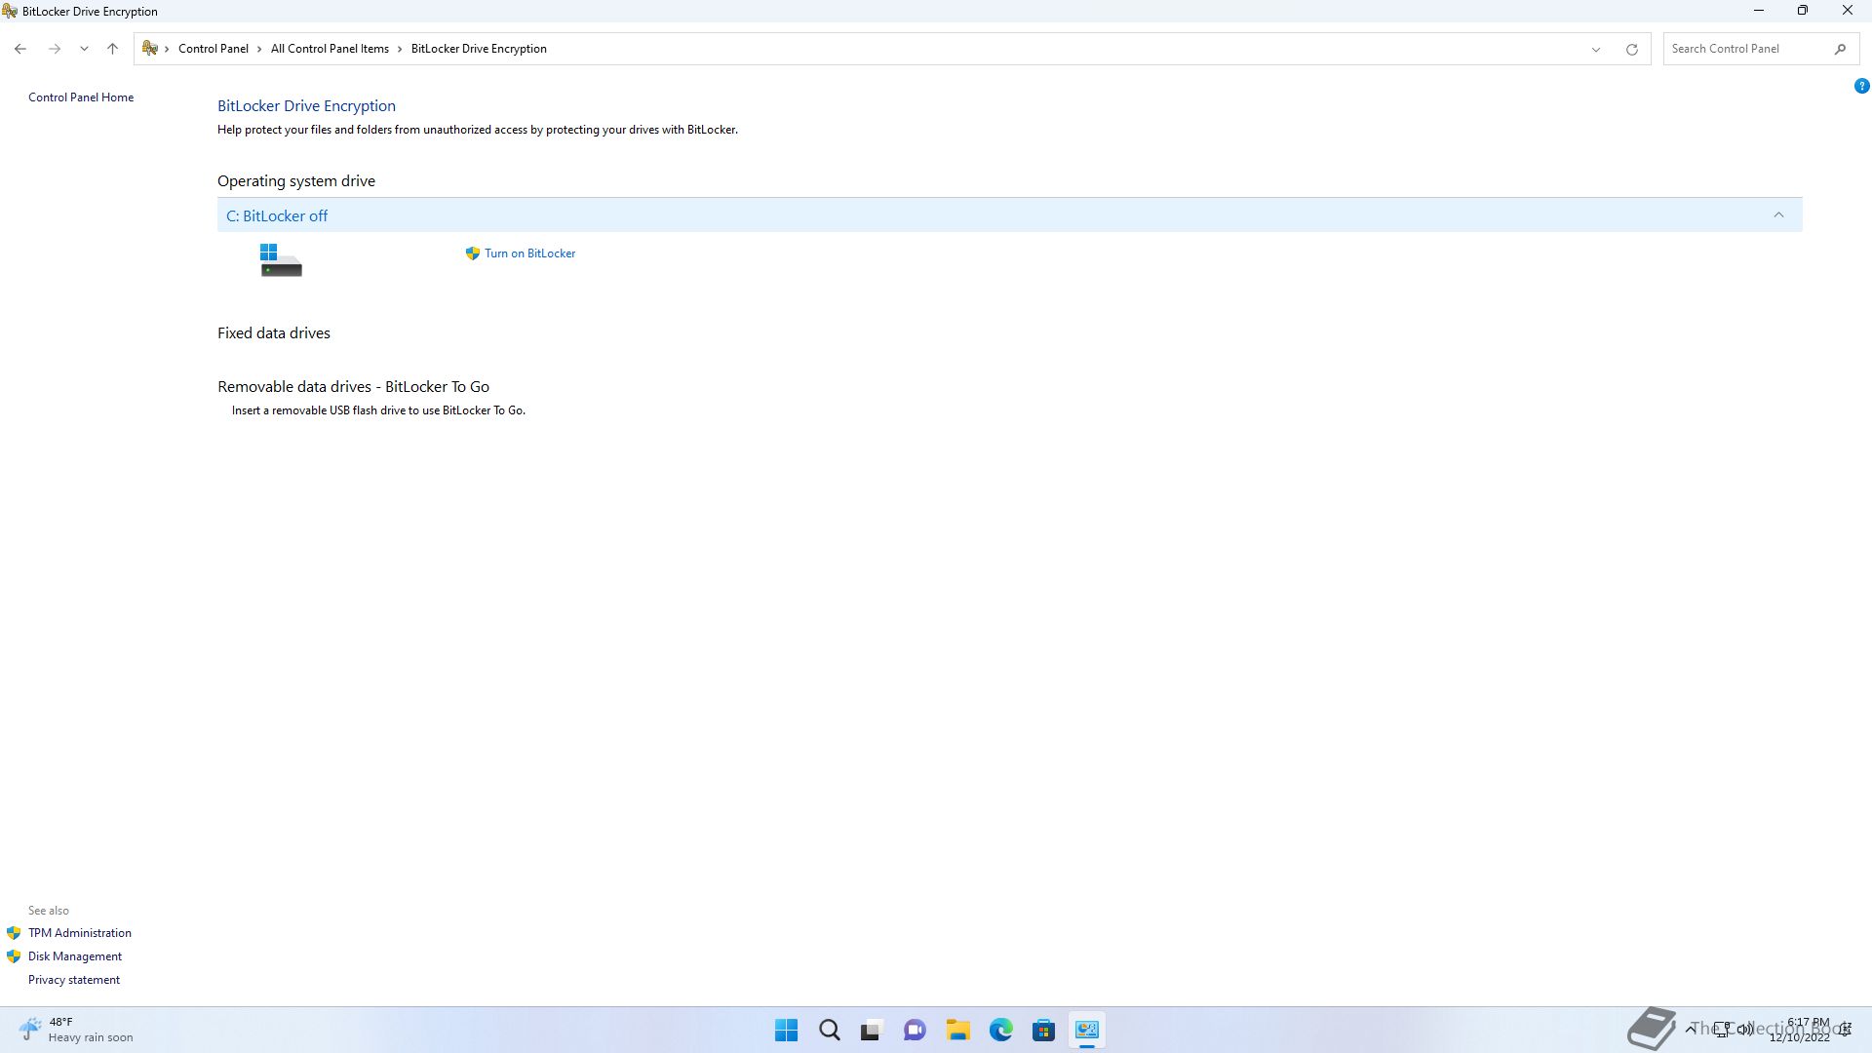Select Control Panel breadcrumb
Screen dimensions: 1872x1053
[x=214, y=49]
